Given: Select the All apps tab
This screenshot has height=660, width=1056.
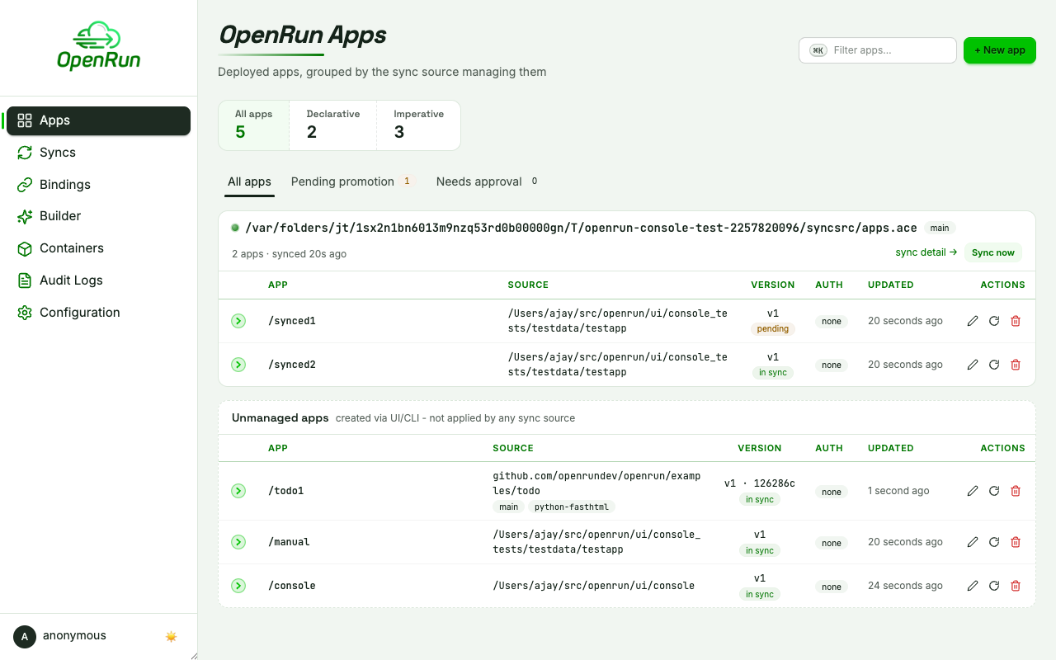Looking at the screenshot, I should (249, 181).
